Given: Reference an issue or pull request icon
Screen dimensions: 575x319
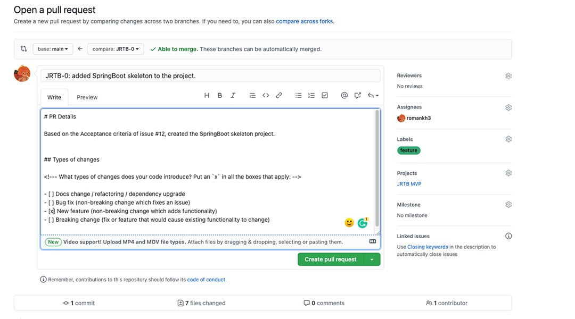Looking at the screenshot, I should click(x=358, y=95).
